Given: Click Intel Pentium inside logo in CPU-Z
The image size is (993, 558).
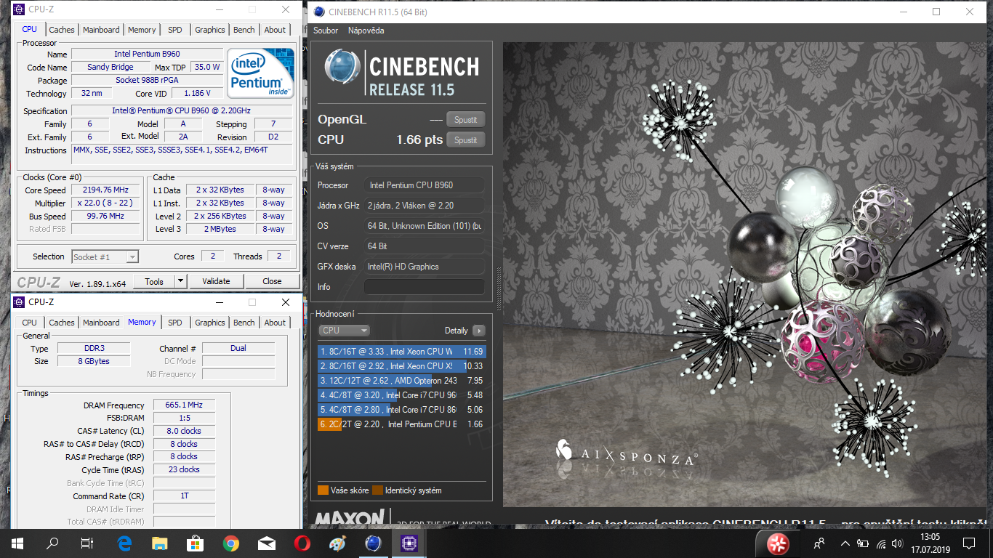Looking at the screenshot, I should coord(261,73).
